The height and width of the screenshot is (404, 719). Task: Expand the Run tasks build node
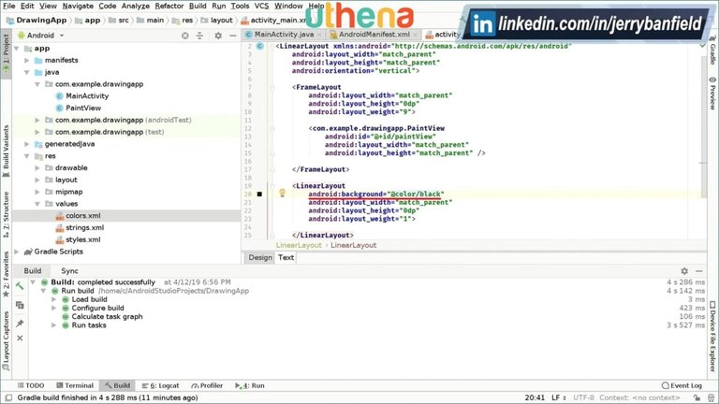pos(54,325)
